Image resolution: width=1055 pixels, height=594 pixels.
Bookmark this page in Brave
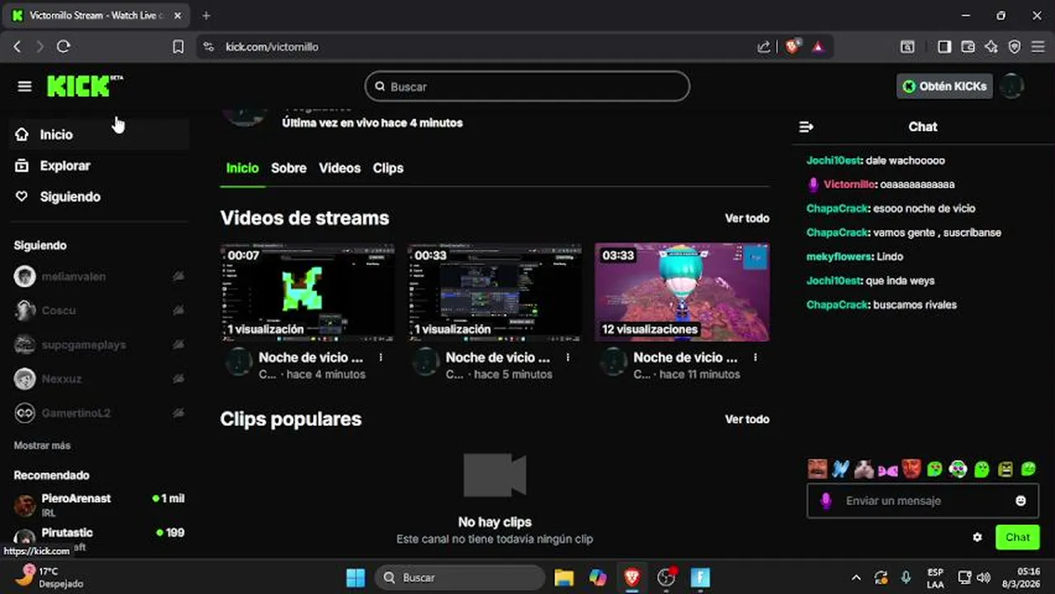pyautogui.click(x=177, y=47)
